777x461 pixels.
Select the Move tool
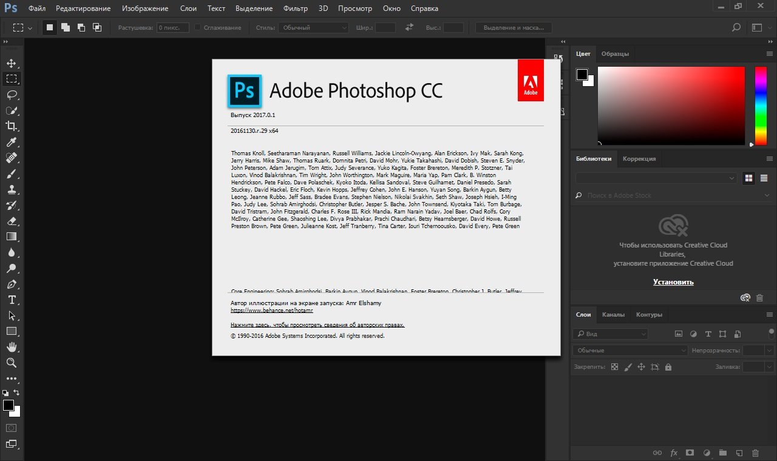tap(12, 63)
